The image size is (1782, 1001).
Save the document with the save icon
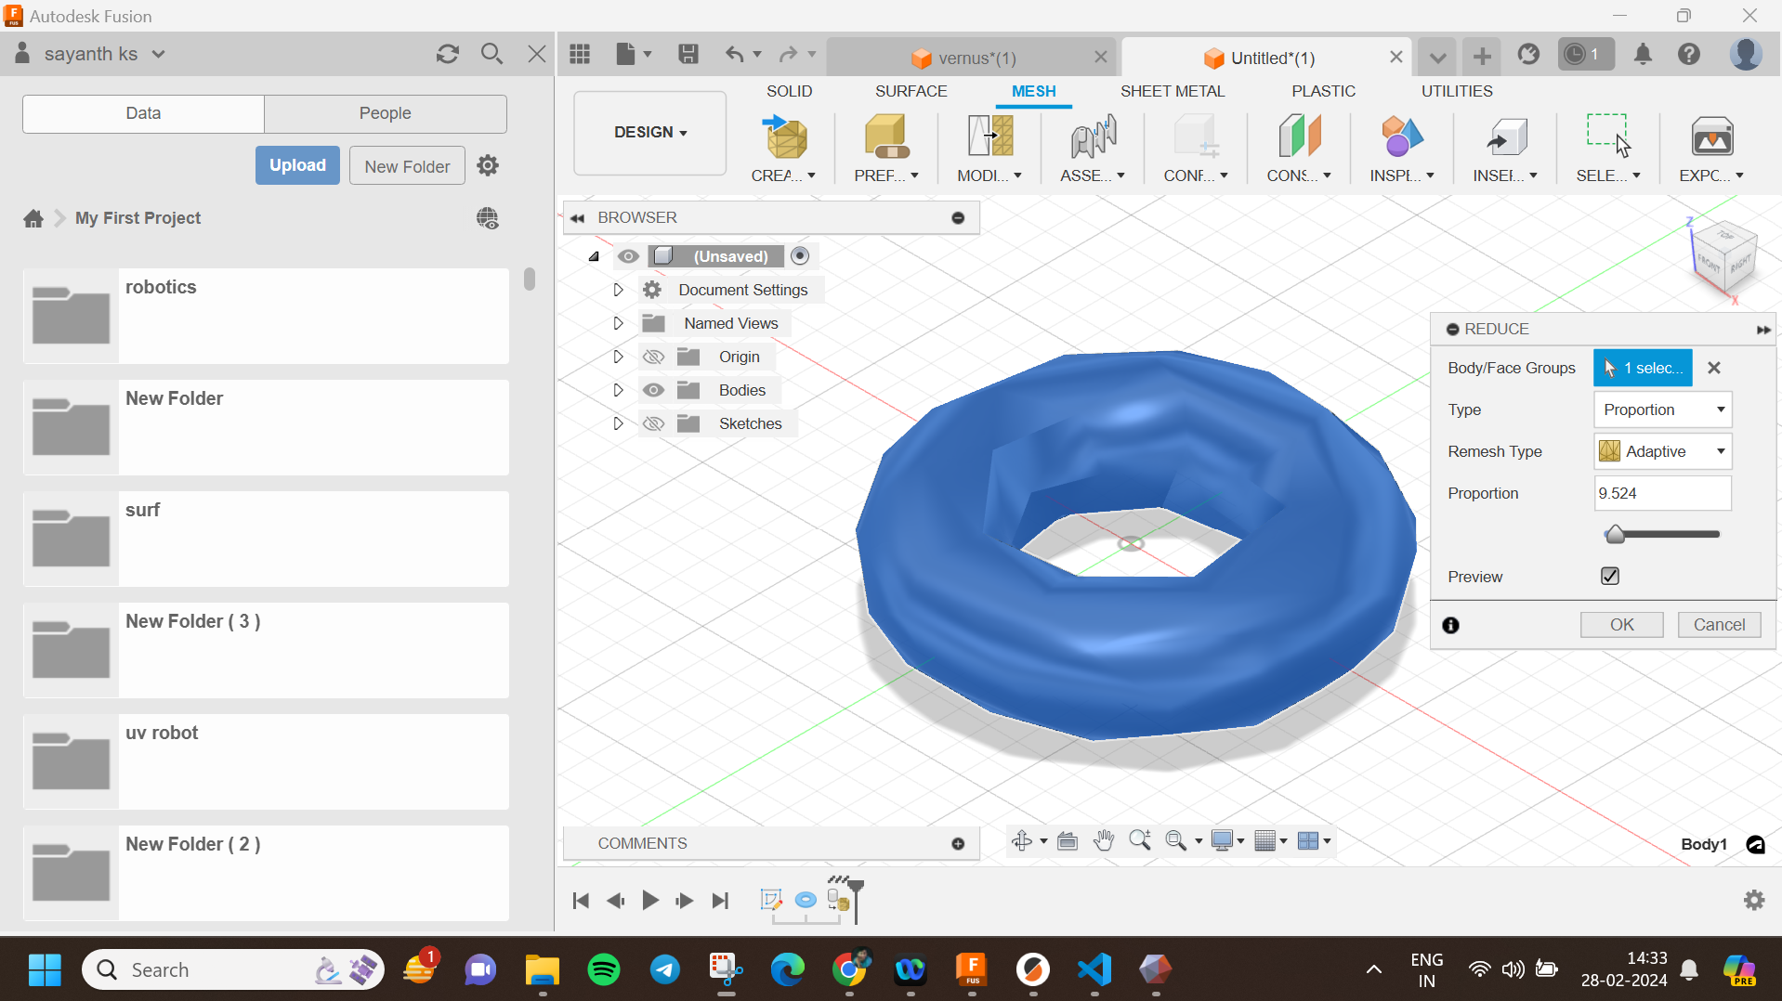click(688, 54)
